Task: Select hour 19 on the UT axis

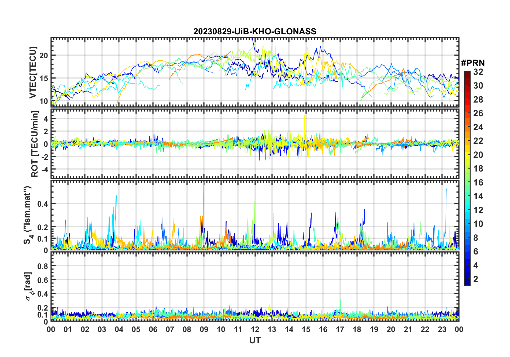Action: pos(374,329)
